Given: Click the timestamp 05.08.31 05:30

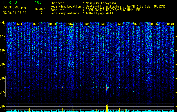Looking at the screenshot, I should 14,13.
